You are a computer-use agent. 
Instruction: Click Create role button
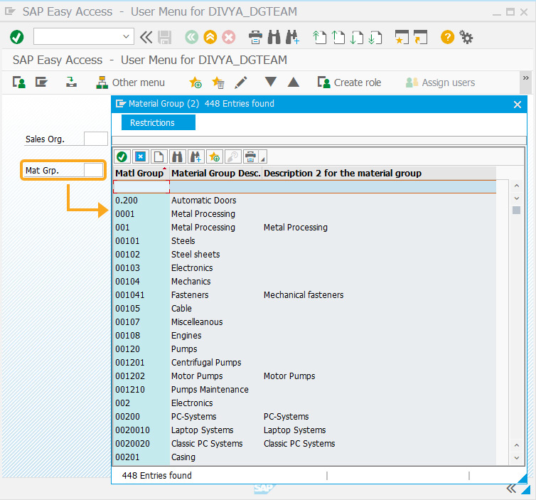click(x=349, y=83)
